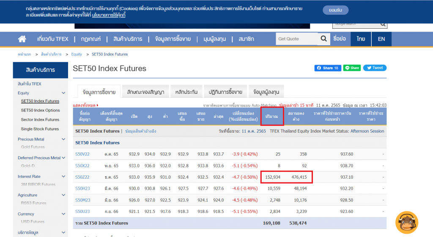
Task: Click S50Z22 open interest 476,415
Action: (299, 177)
